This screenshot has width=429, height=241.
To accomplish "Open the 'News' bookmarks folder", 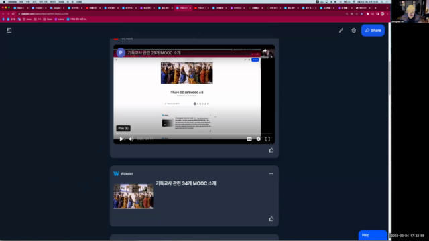I will [x=27, y=19].
